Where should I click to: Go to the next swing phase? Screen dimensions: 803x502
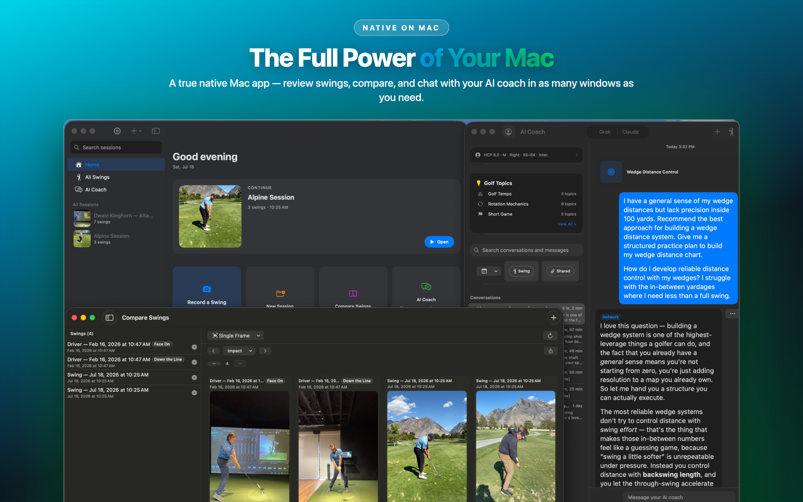click(x=265, y=351)
